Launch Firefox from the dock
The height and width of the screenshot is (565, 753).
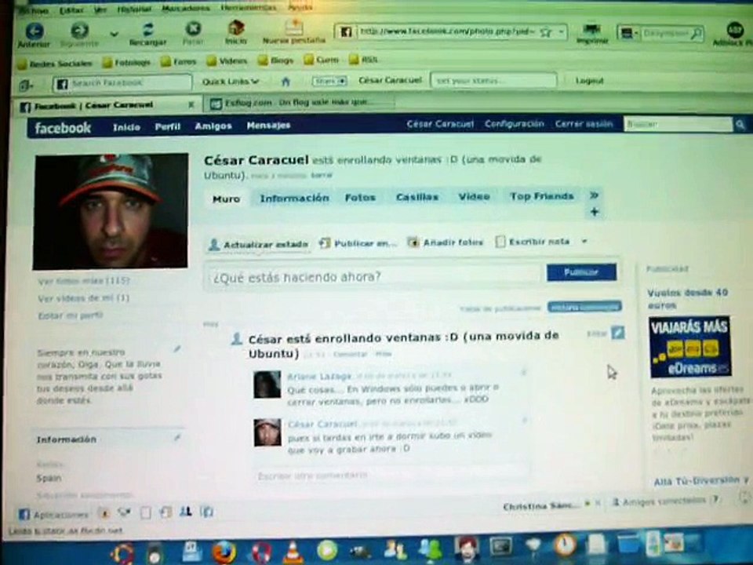(224, 552)
